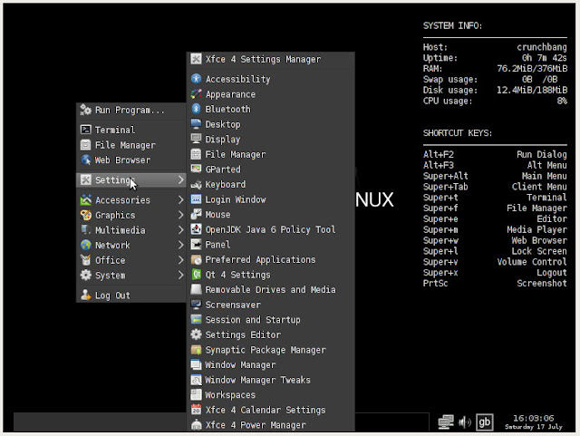
Task: Click the Appearance icon
Action: [x=196, y=94]
